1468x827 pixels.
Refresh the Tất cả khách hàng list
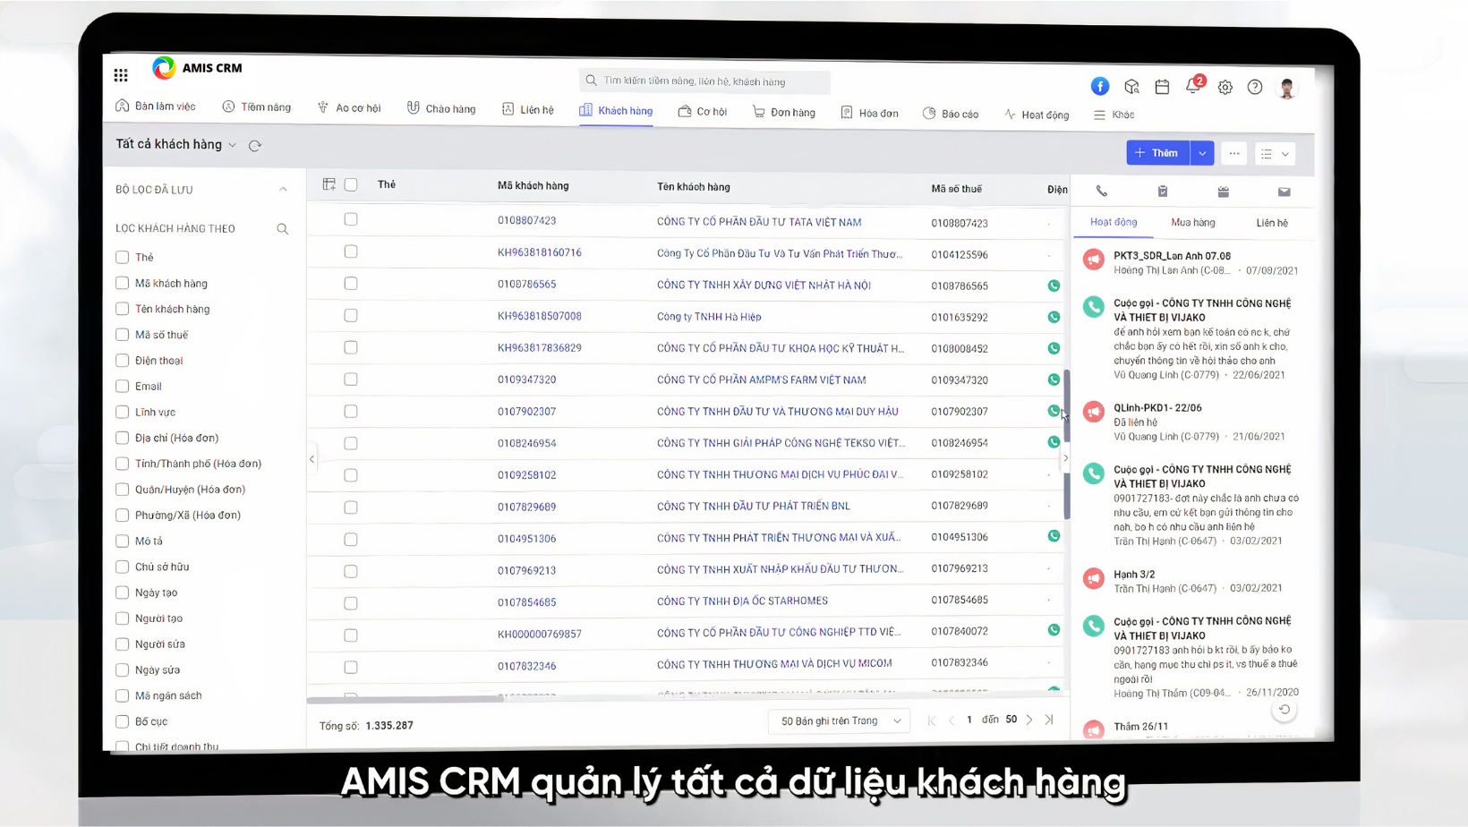pos(255,145)
